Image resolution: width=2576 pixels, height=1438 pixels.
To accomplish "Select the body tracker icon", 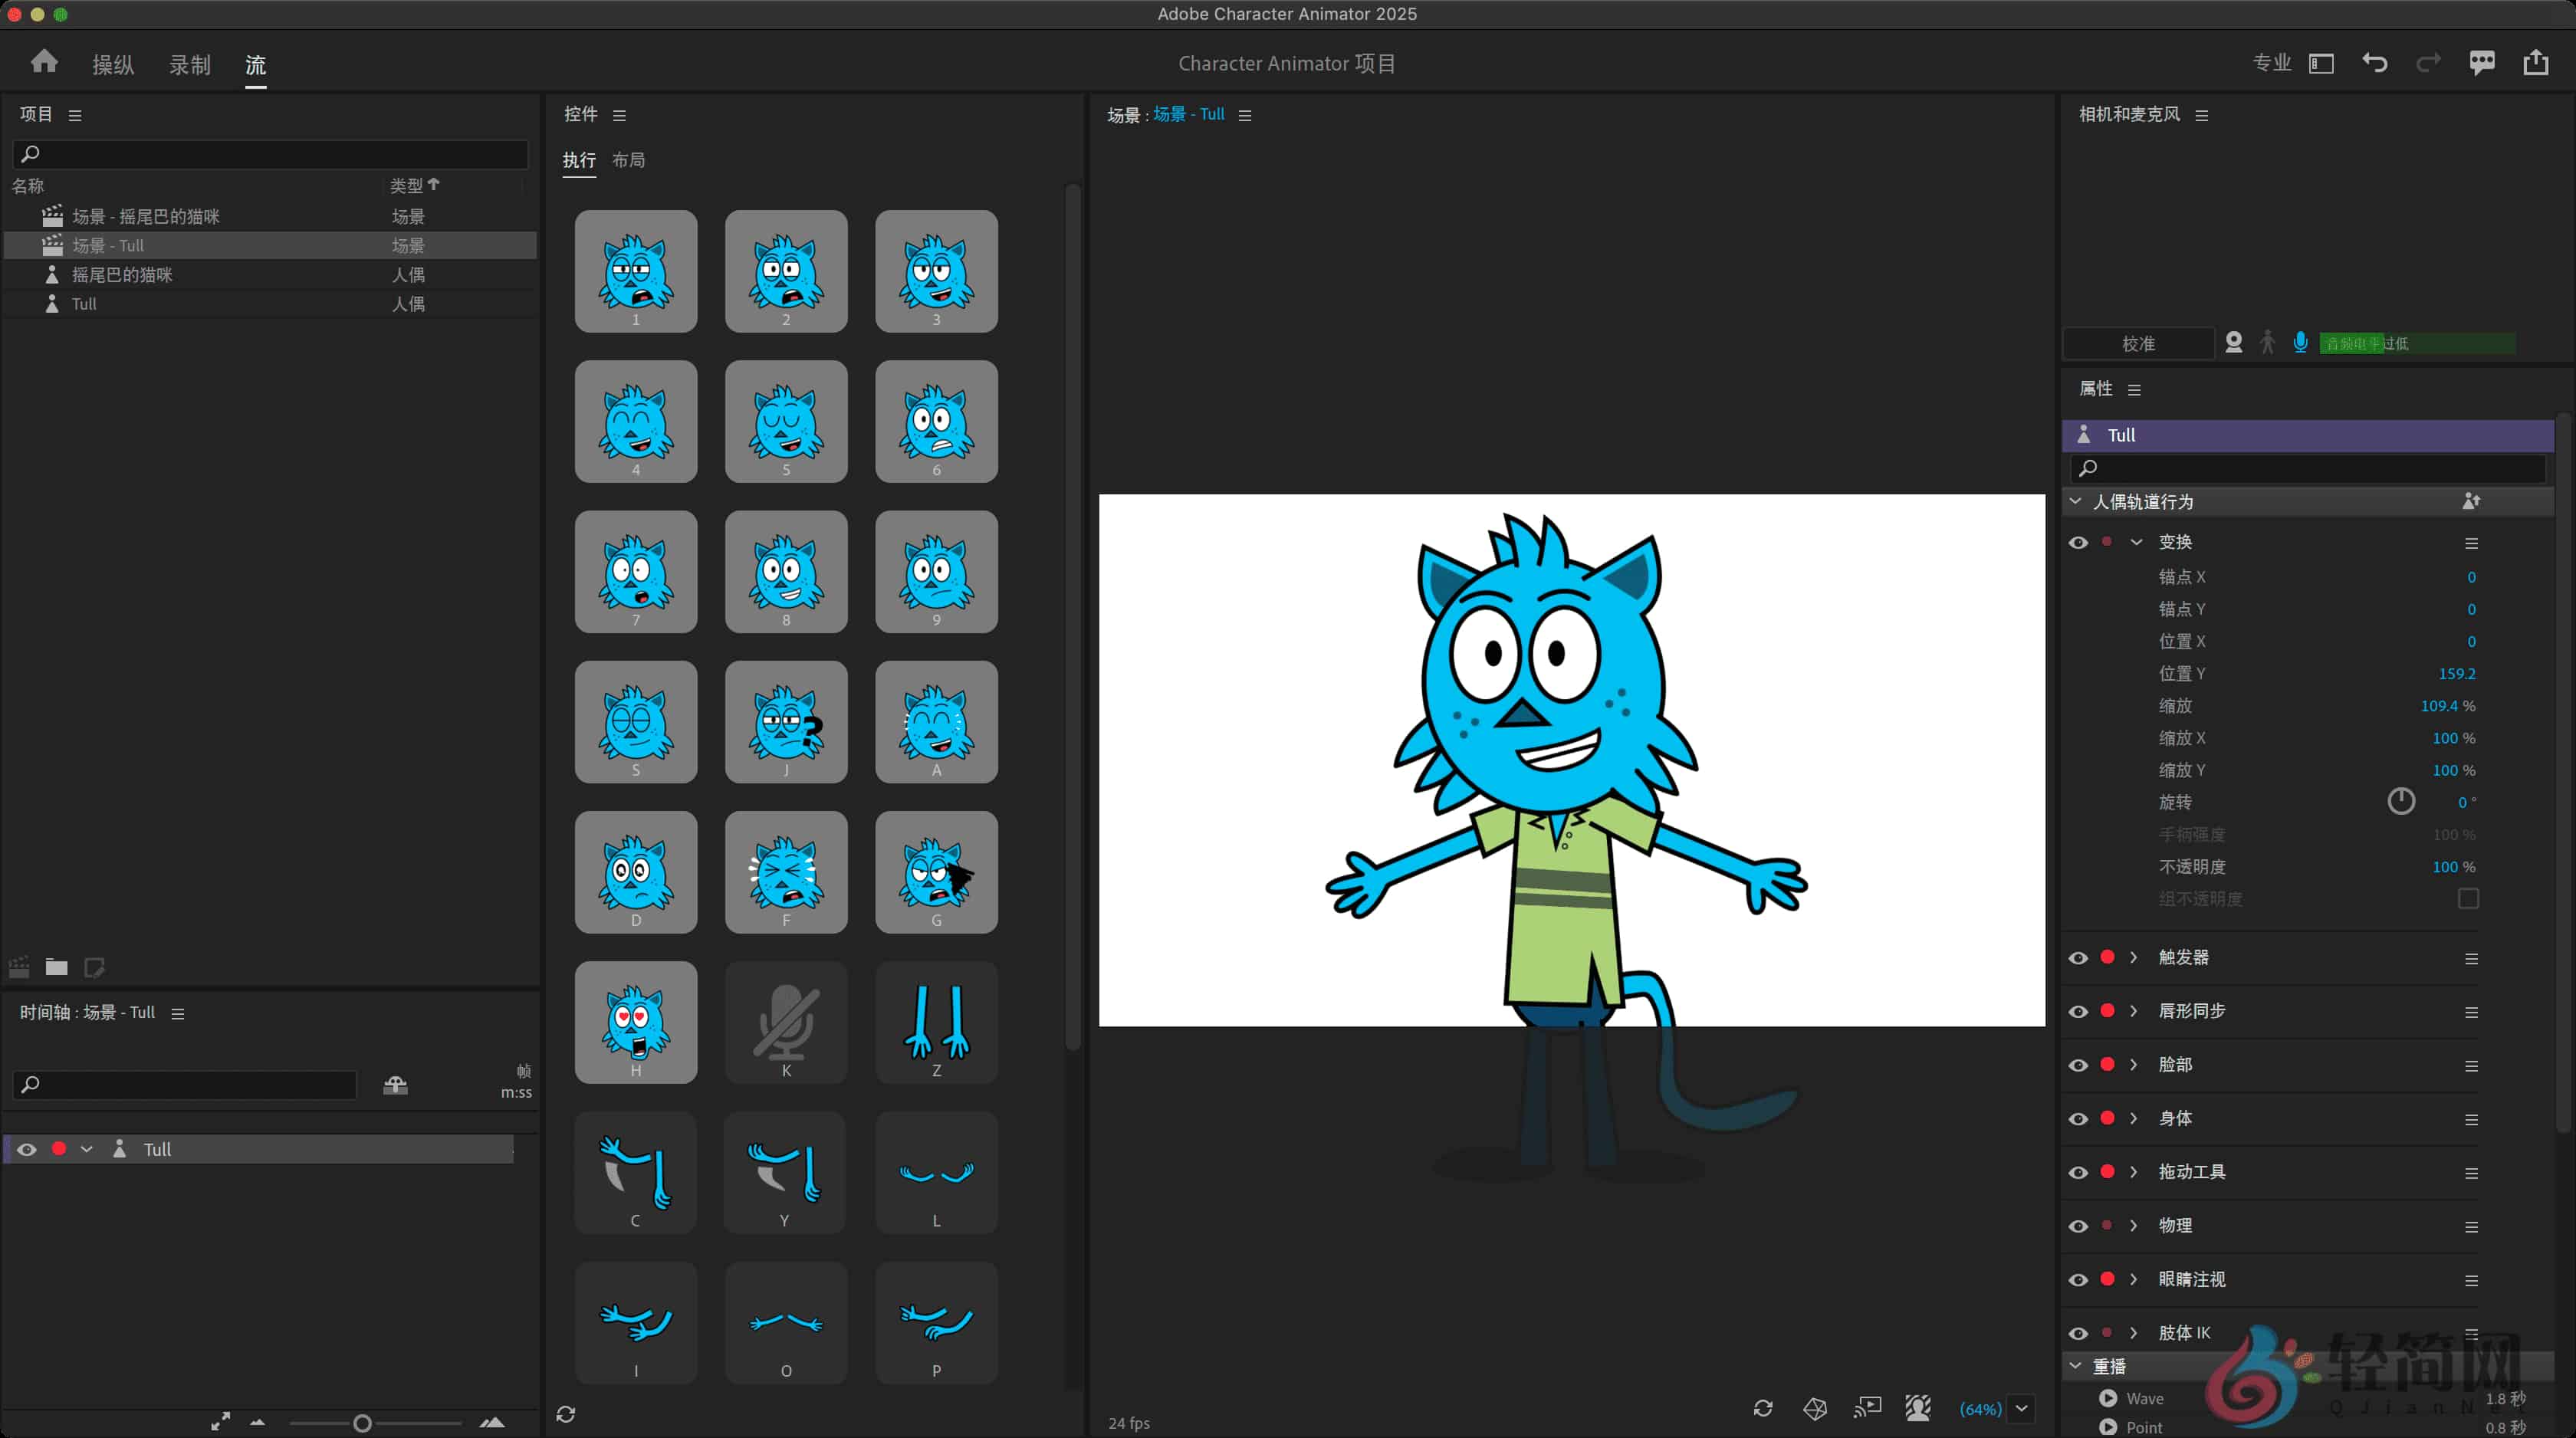I will [2267, 343].
